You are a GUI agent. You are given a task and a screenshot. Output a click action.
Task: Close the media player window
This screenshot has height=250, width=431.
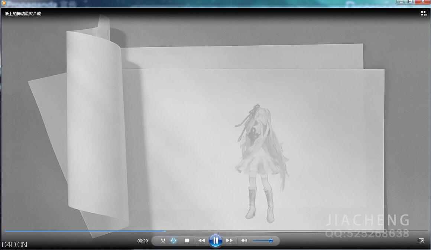pos(423,2)
